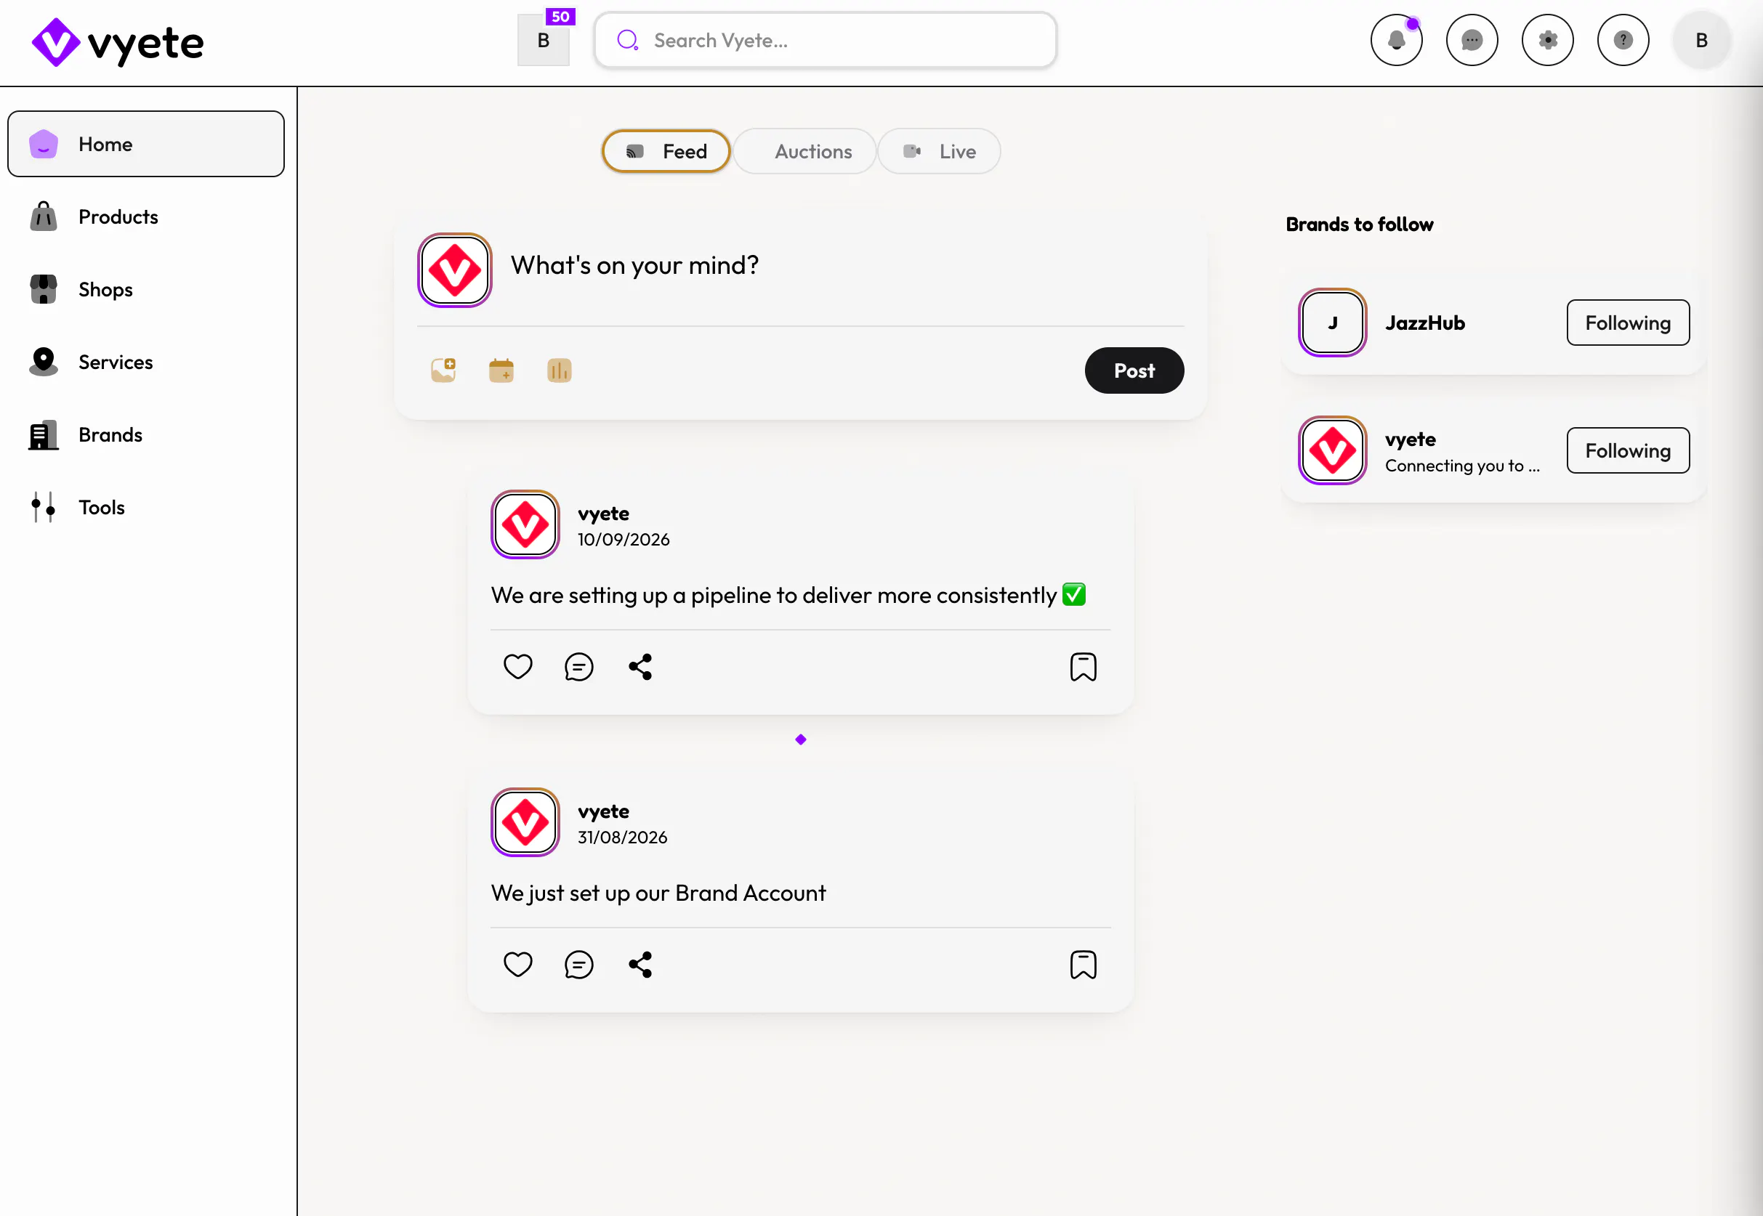The width and height of the screenshot is (1763, 1216).
Task: Open Shops in the sidebar
Action: click(x=146, y=290)
